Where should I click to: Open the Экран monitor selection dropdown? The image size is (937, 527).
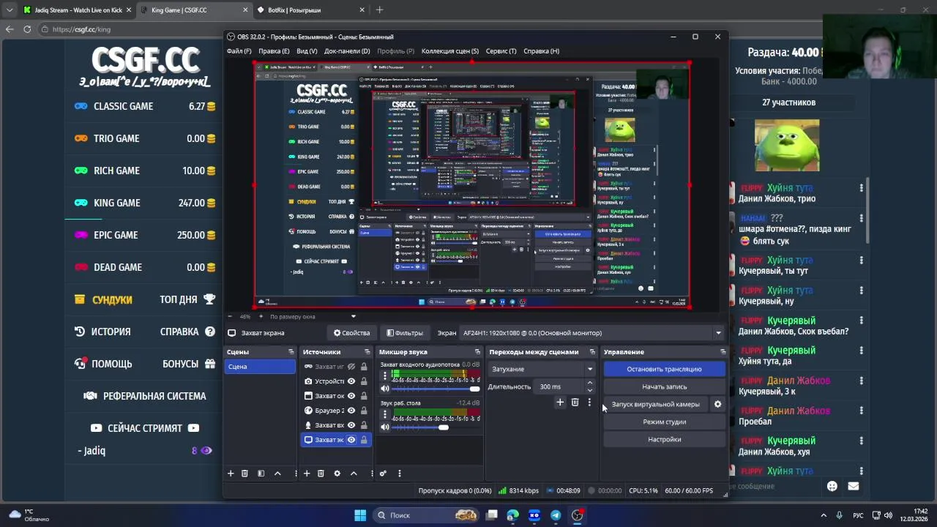click(591, 333)
